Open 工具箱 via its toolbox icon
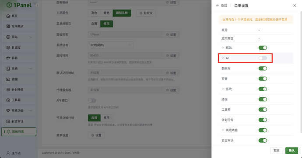This screenshot has height=158, width=302. pyautogui.click(x=8, y=100)
